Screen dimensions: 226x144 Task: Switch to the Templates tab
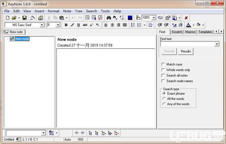(x=205, y=32)
